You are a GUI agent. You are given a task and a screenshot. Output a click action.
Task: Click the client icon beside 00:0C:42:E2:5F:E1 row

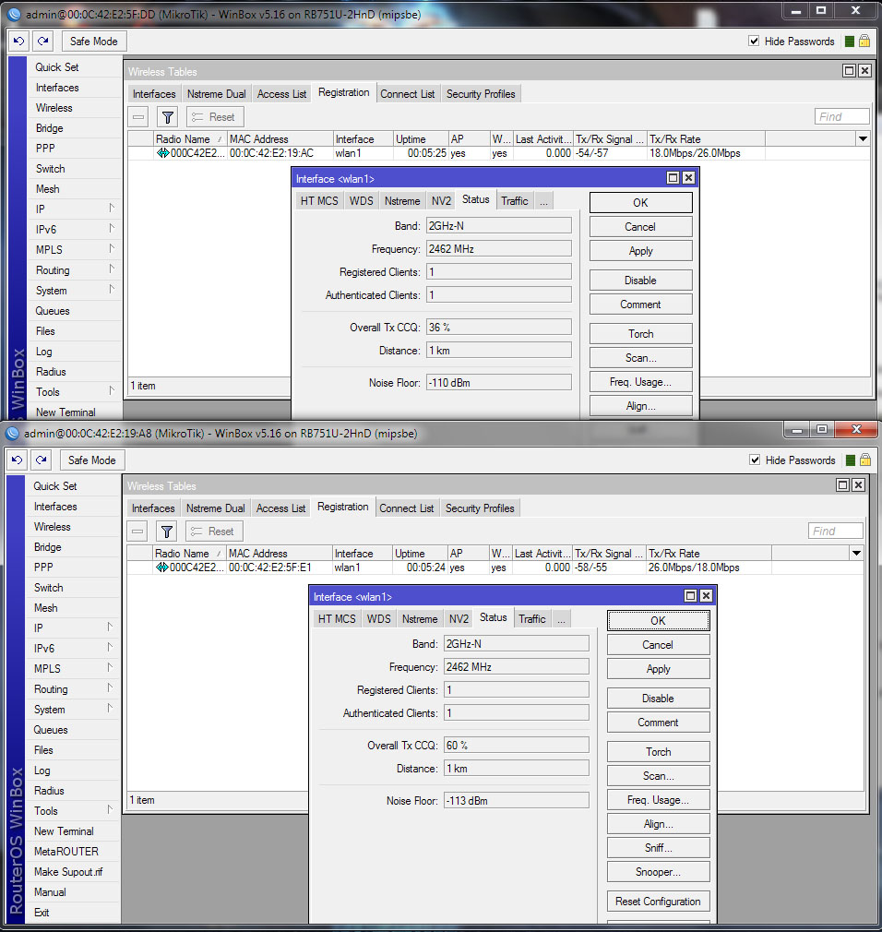point(162,568)
